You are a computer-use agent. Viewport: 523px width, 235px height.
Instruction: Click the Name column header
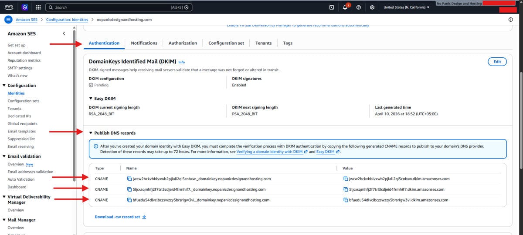(x=131, y=168)
